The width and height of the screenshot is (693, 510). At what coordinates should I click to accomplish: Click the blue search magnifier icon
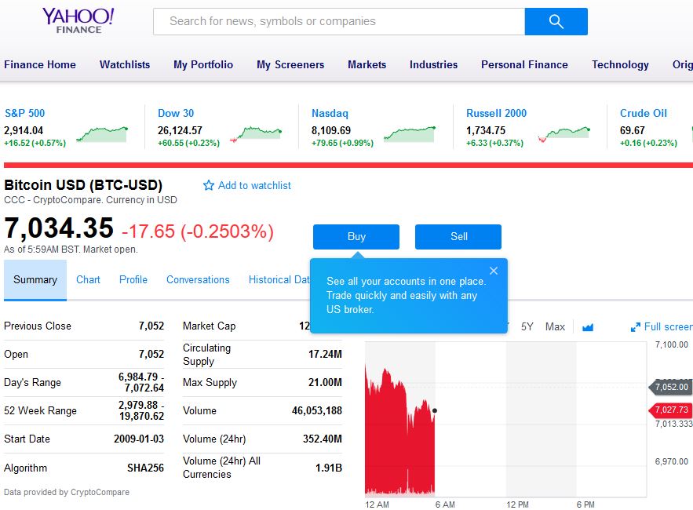[556, 21]
